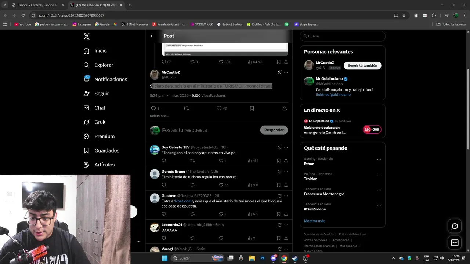
Task: Open Inicio in sidebar
Action: (x=95, y=51)
